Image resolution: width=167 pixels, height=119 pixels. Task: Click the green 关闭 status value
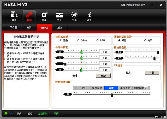coord(56,114)
